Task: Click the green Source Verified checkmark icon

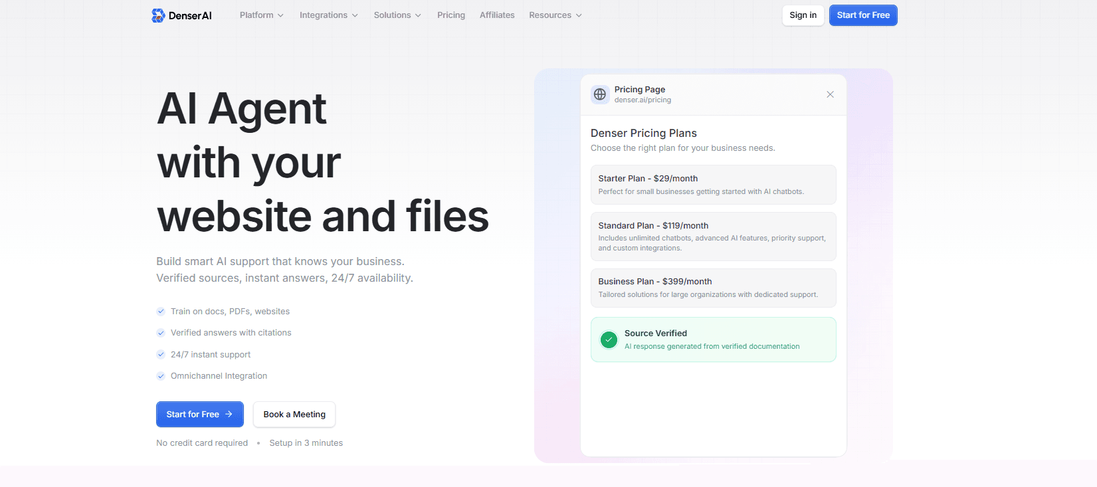Action: click(609, 340)
